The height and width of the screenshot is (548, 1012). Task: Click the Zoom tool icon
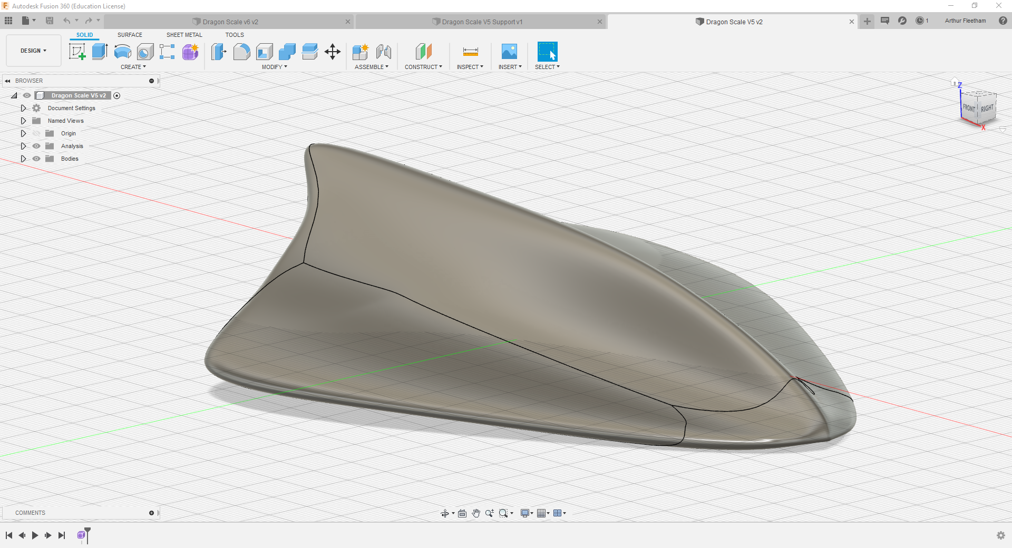tap(490, 513)
